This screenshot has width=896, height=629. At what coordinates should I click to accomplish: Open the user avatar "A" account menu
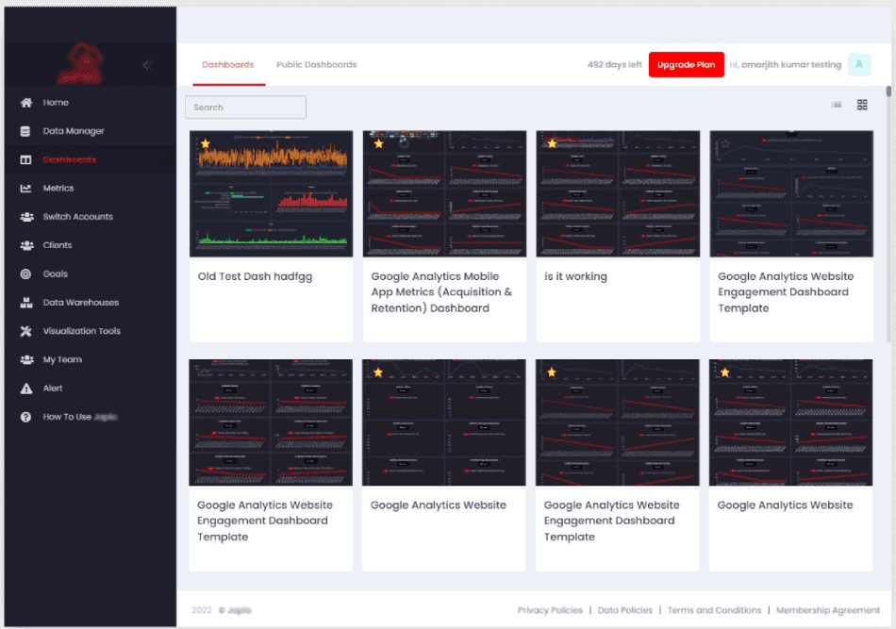click(858, 64)
